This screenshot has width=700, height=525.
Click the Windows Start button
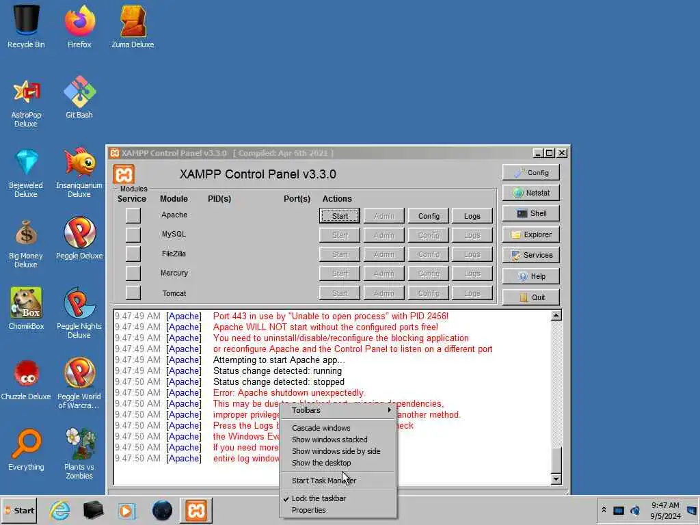click(19, 510)
